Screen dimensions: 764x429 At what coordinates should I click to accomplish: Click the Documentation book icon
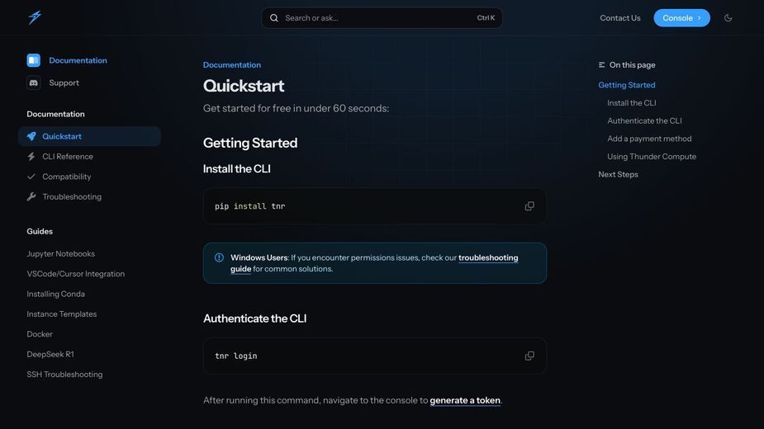[34, 60]
